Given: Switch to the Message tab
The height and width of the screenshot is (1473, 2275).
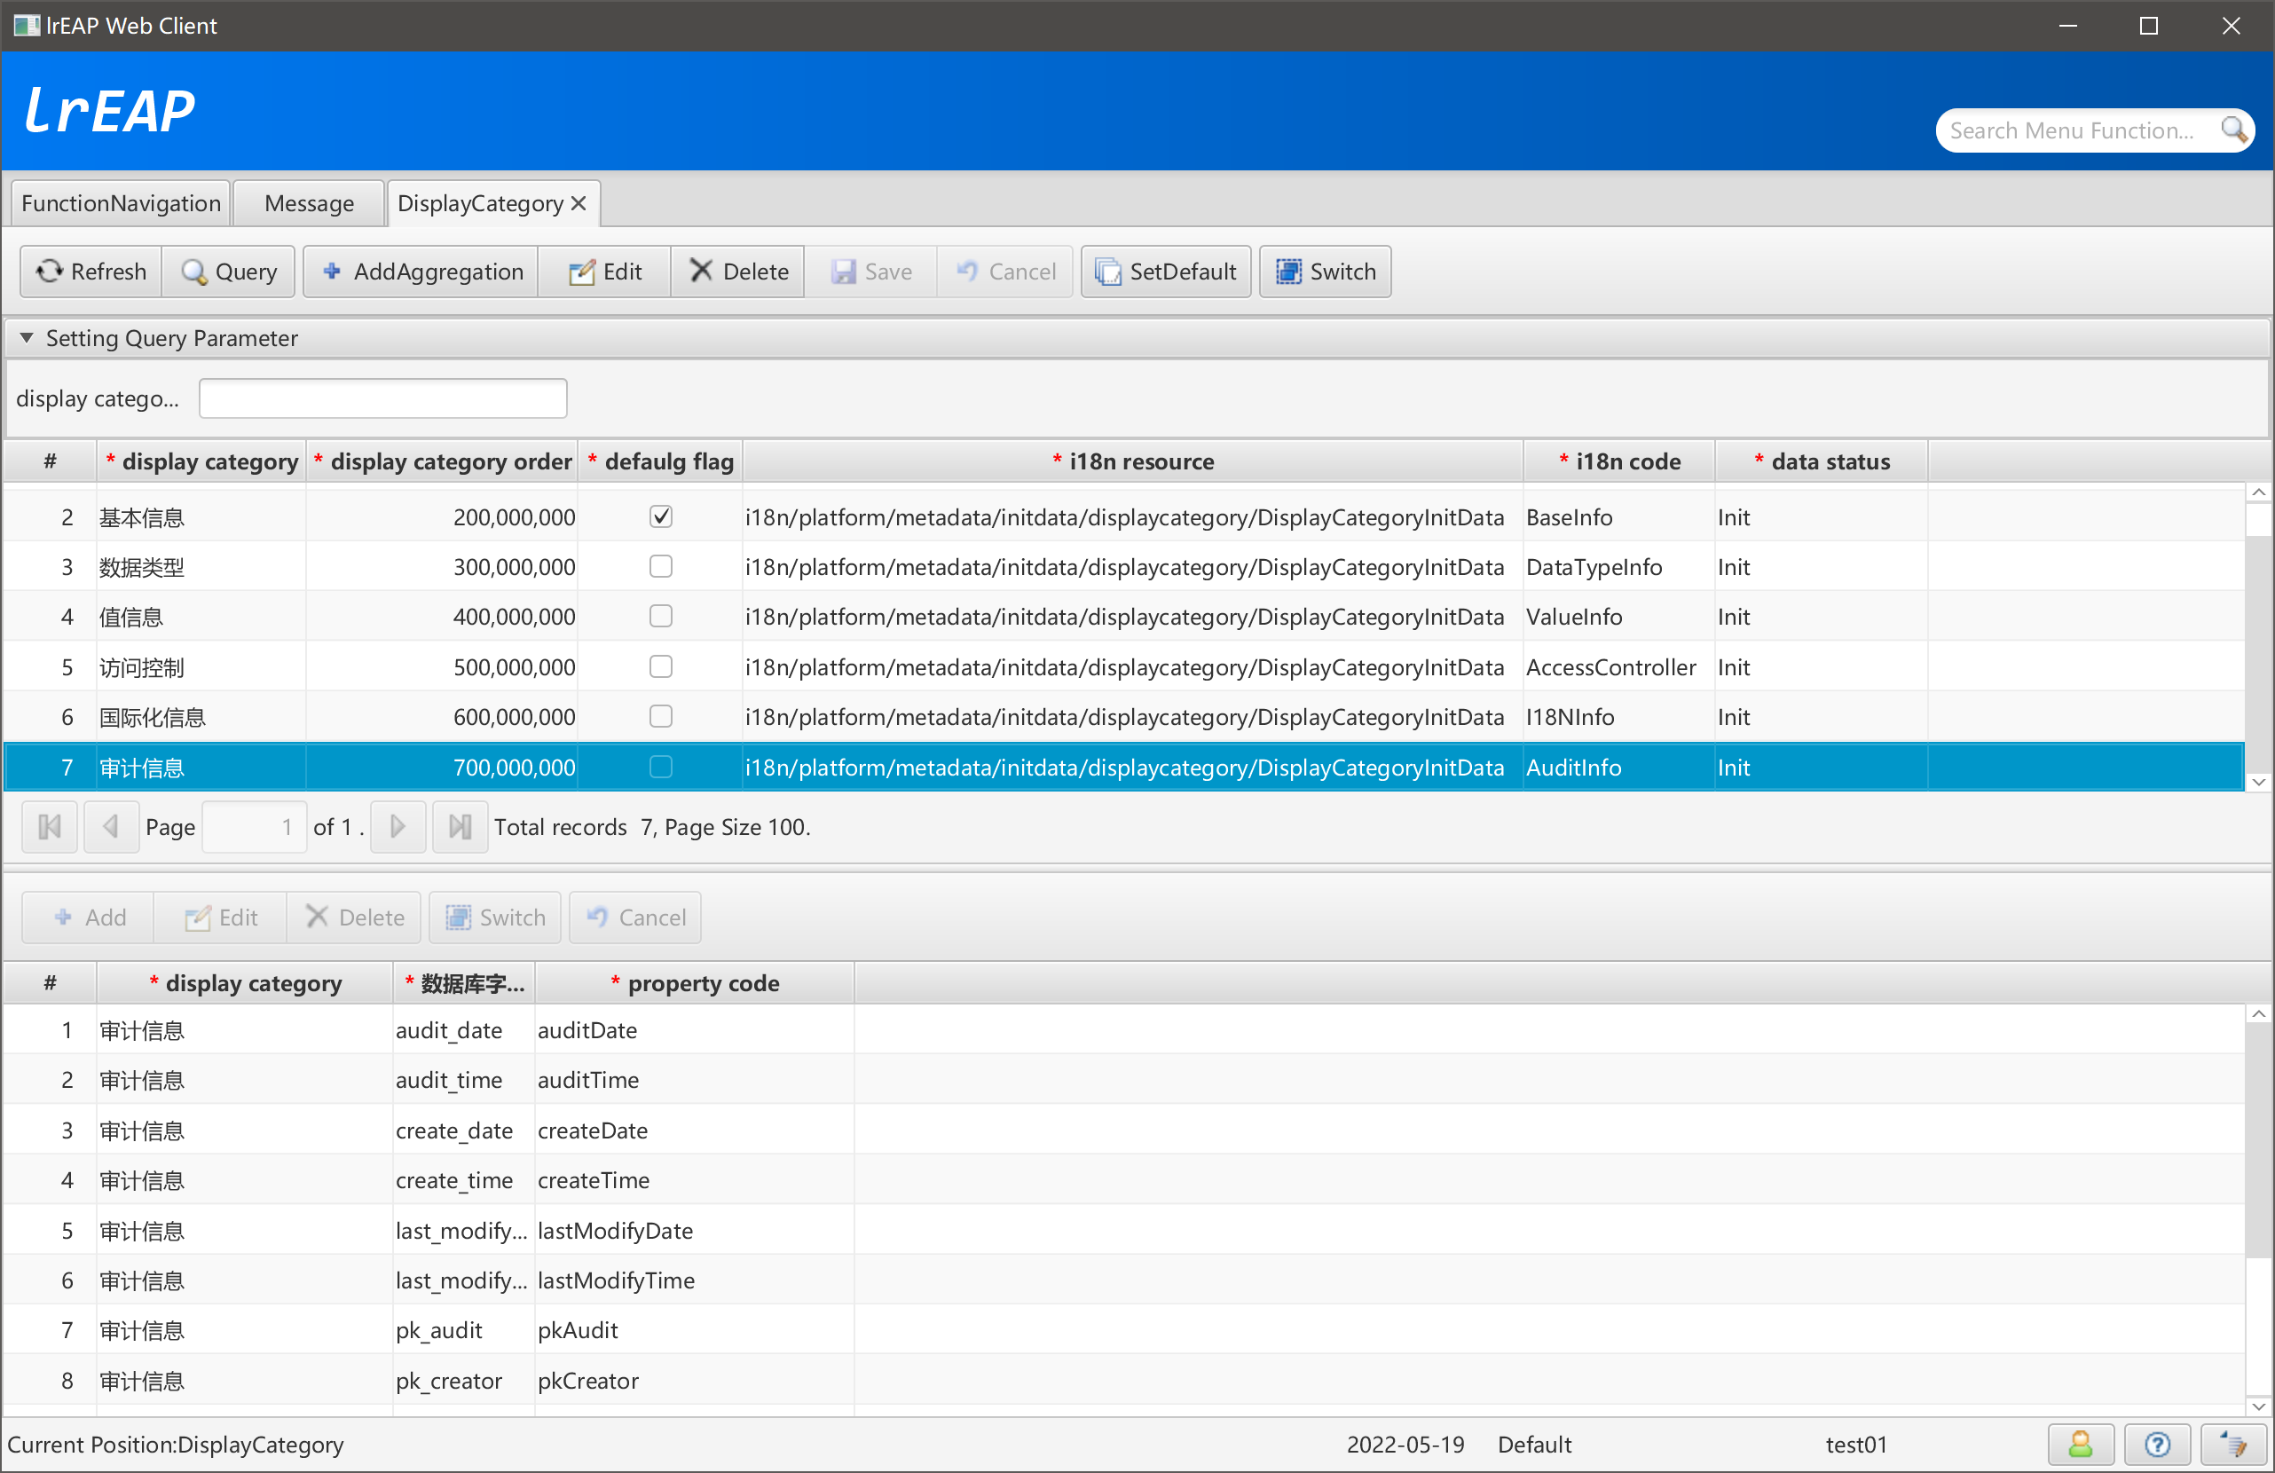Looking at the screenshot, I should point(309,203).
